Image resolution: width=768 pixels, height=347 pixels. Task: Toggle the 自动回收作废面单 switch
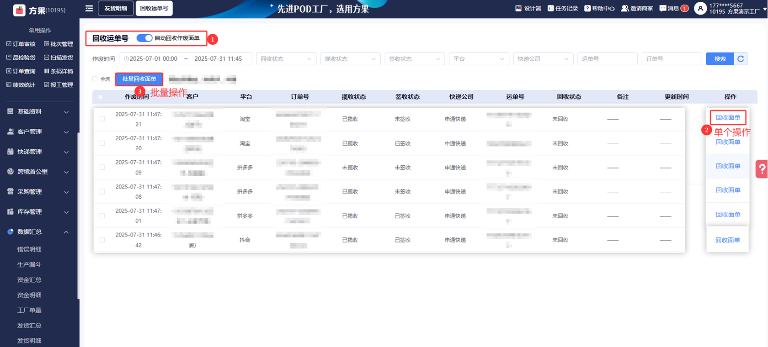tap(144, 38)
